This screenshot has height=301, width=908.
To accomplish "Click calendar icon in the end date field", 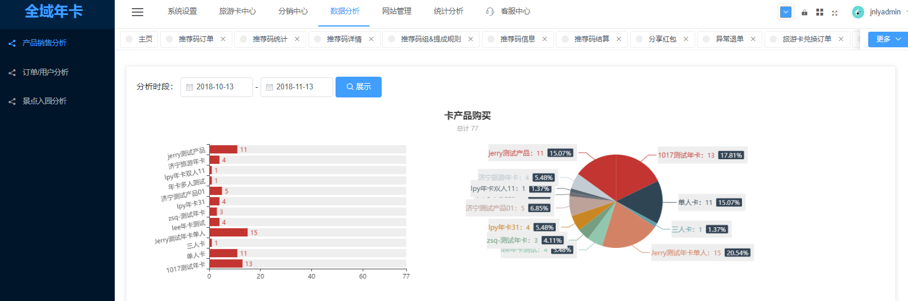I will tap(269, 87).
